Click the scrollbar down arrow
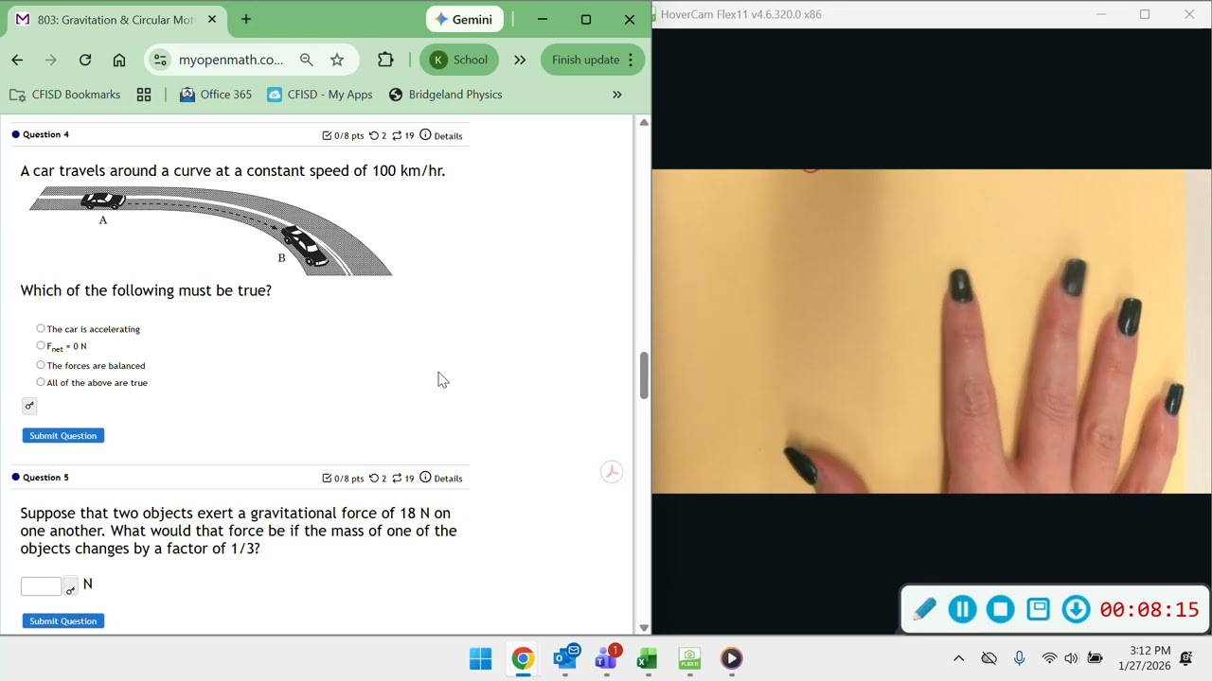 (644, 628)
